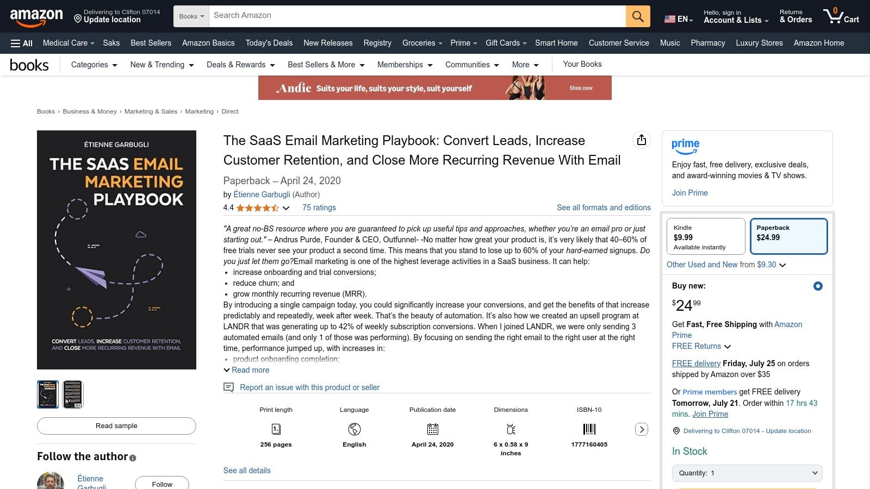
Task: Click the Language globe icon
Action: [355, 429]
